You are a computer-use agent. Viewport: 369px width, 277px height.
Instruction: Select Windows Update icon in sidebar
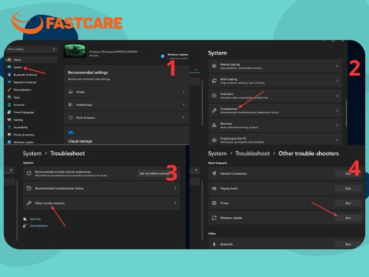[x=9, y=142]
